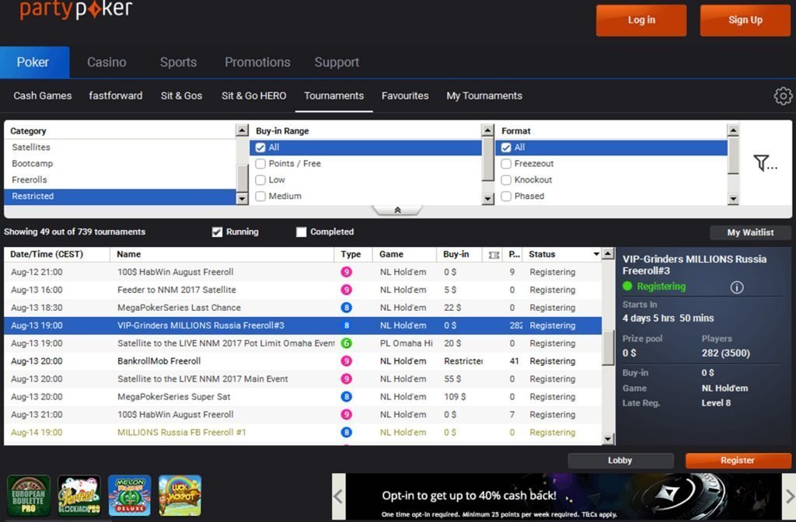Uncheck All in Buy-in Range

(x=260, y=147)
